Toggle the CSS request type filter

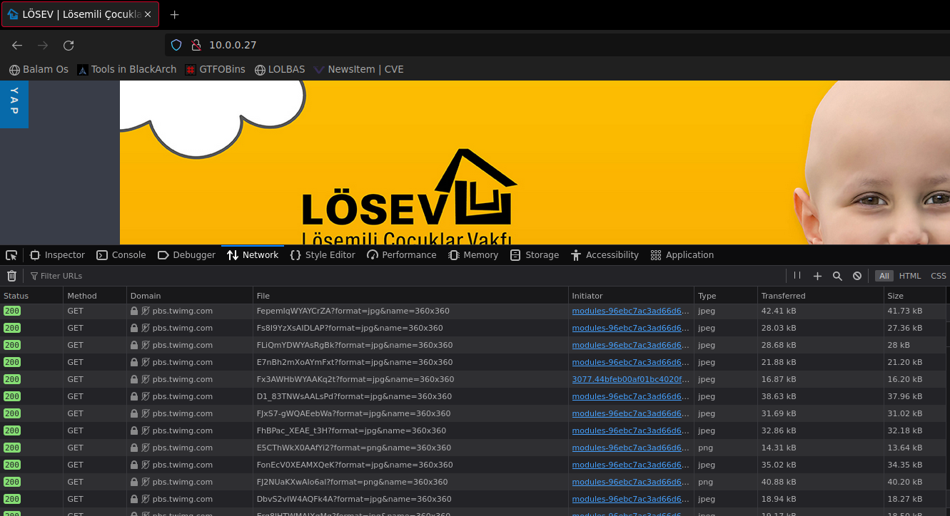938,276
